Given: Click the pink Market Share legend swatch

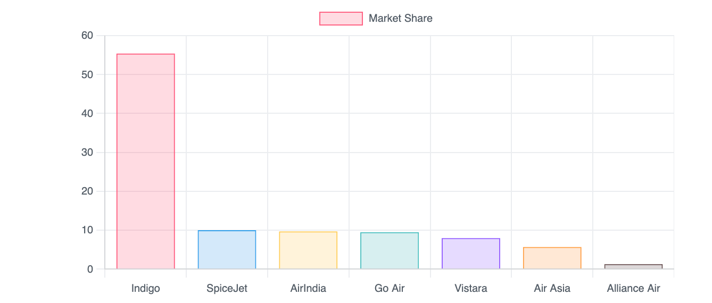Looking at the screenshot, I should point(341,19).
